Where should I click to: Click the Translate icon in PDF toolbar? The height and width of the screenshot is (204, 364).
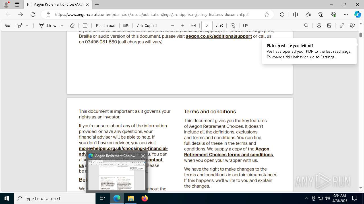click(x=126, y=25)
